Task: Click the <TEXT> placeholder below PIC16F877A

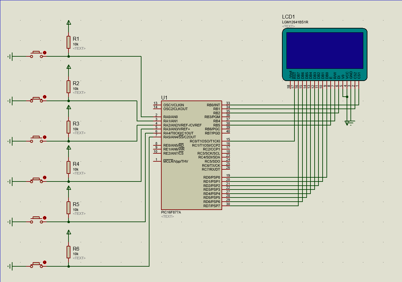Action: pos(168,217)
